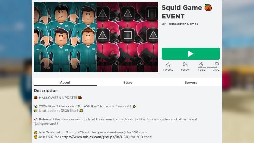Image resolution: width=254 pixels, height=143 pixels.
Task: Open the roblox.com/groups/18/UCR link
Action: click(95, 137)
